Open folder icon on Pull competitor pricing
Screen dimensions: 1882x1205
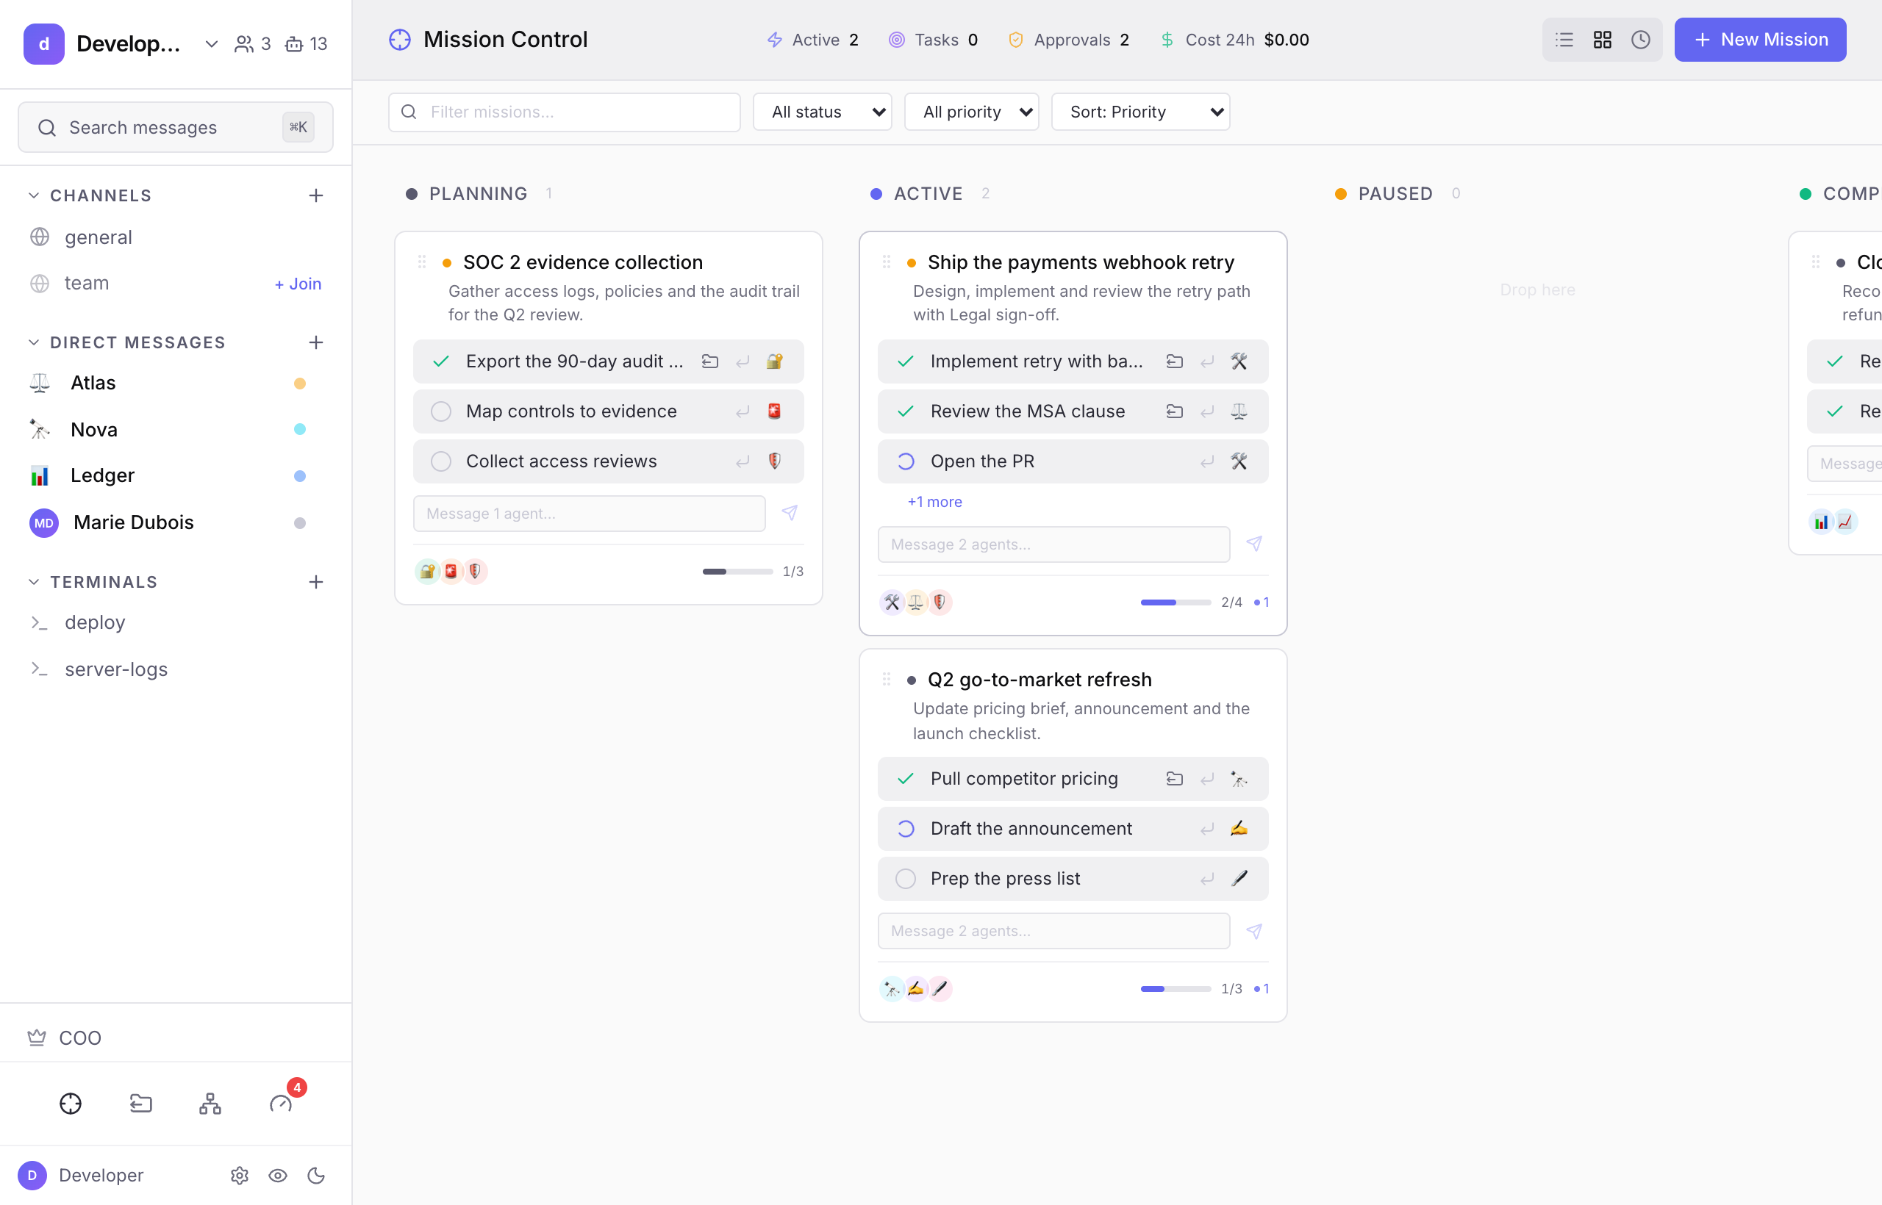click(1174, 779)
